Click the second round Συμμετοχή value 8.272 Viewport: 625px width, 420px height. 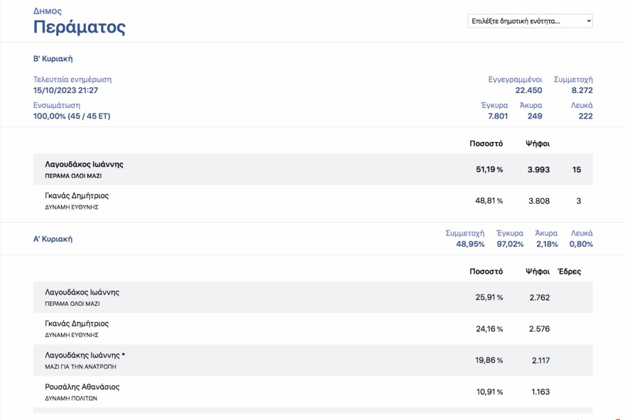click(582, 91)
